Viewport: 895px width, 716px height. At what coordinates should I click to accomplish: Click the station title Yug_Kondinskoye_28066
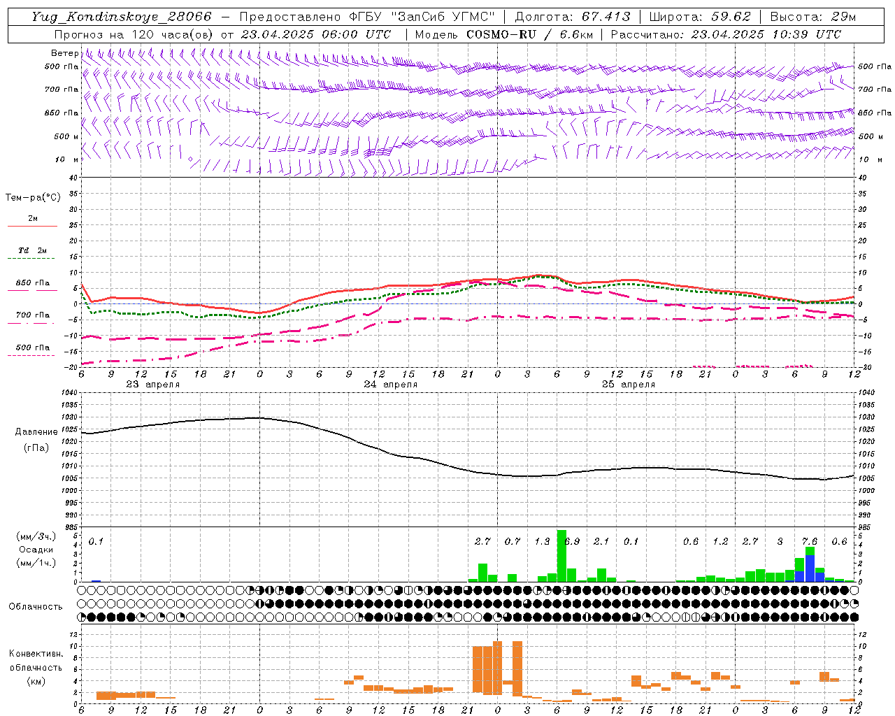pos(121,17)
